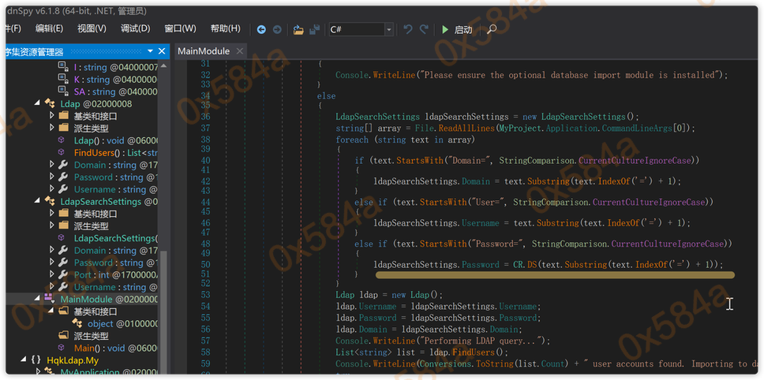Open the 调试(D) menu

(135, 28)
